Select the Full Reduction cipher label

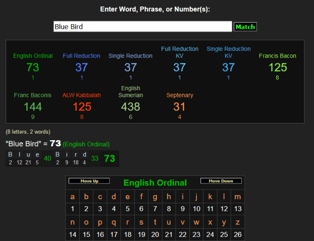click(81, 56)
